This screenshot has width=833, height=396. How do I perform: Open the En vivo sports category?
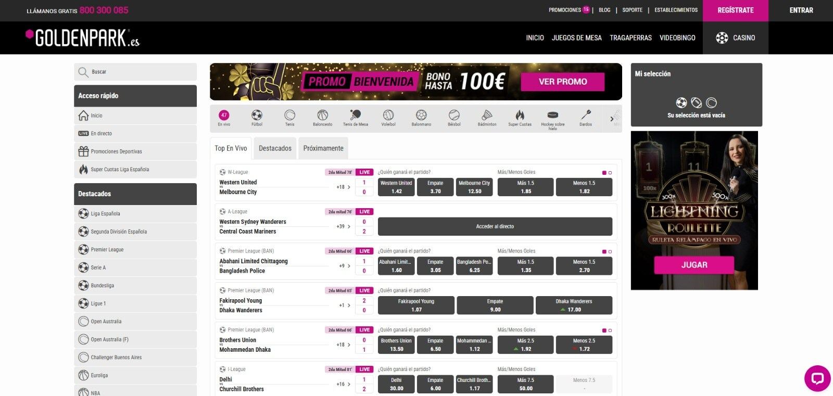pyautogui.click(x=224, y=118)
